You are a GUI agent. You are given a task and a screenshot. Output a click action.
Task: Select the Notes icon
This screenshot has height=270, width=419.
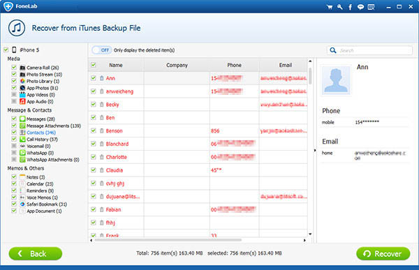(22, 177)
